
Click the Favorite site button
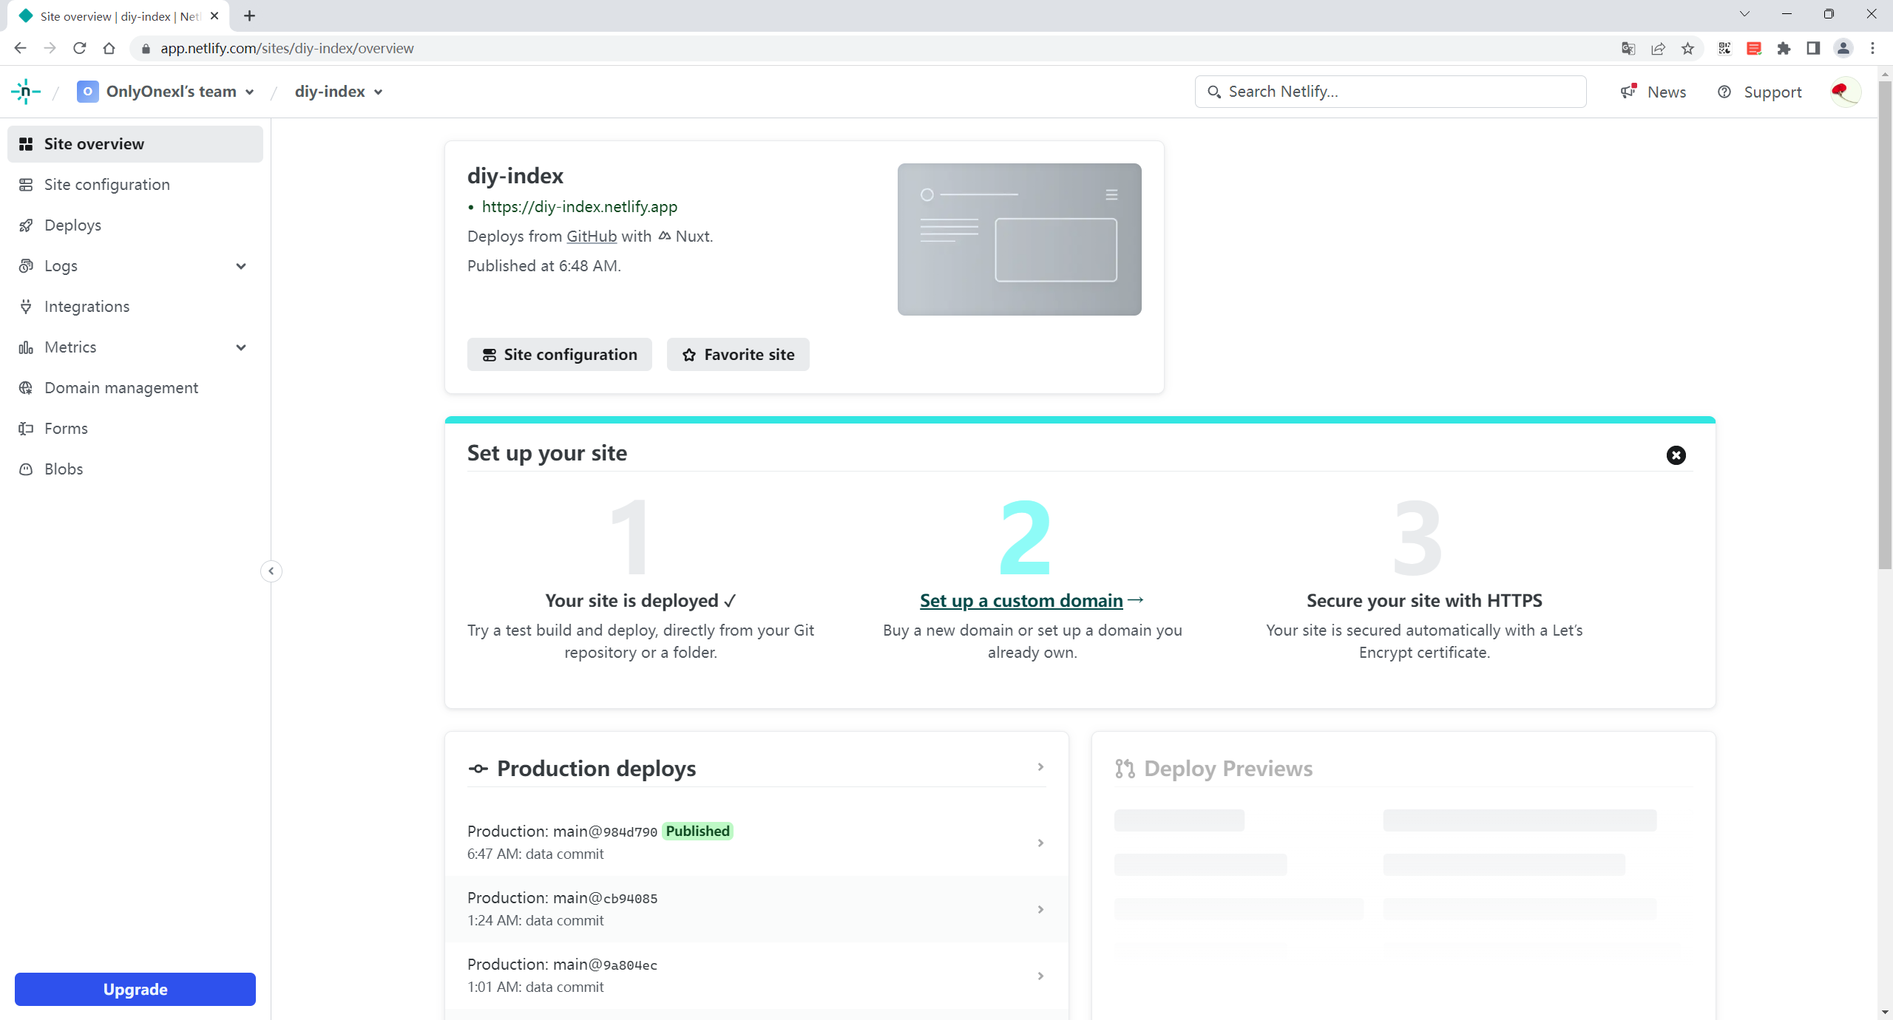pos(738,355)
